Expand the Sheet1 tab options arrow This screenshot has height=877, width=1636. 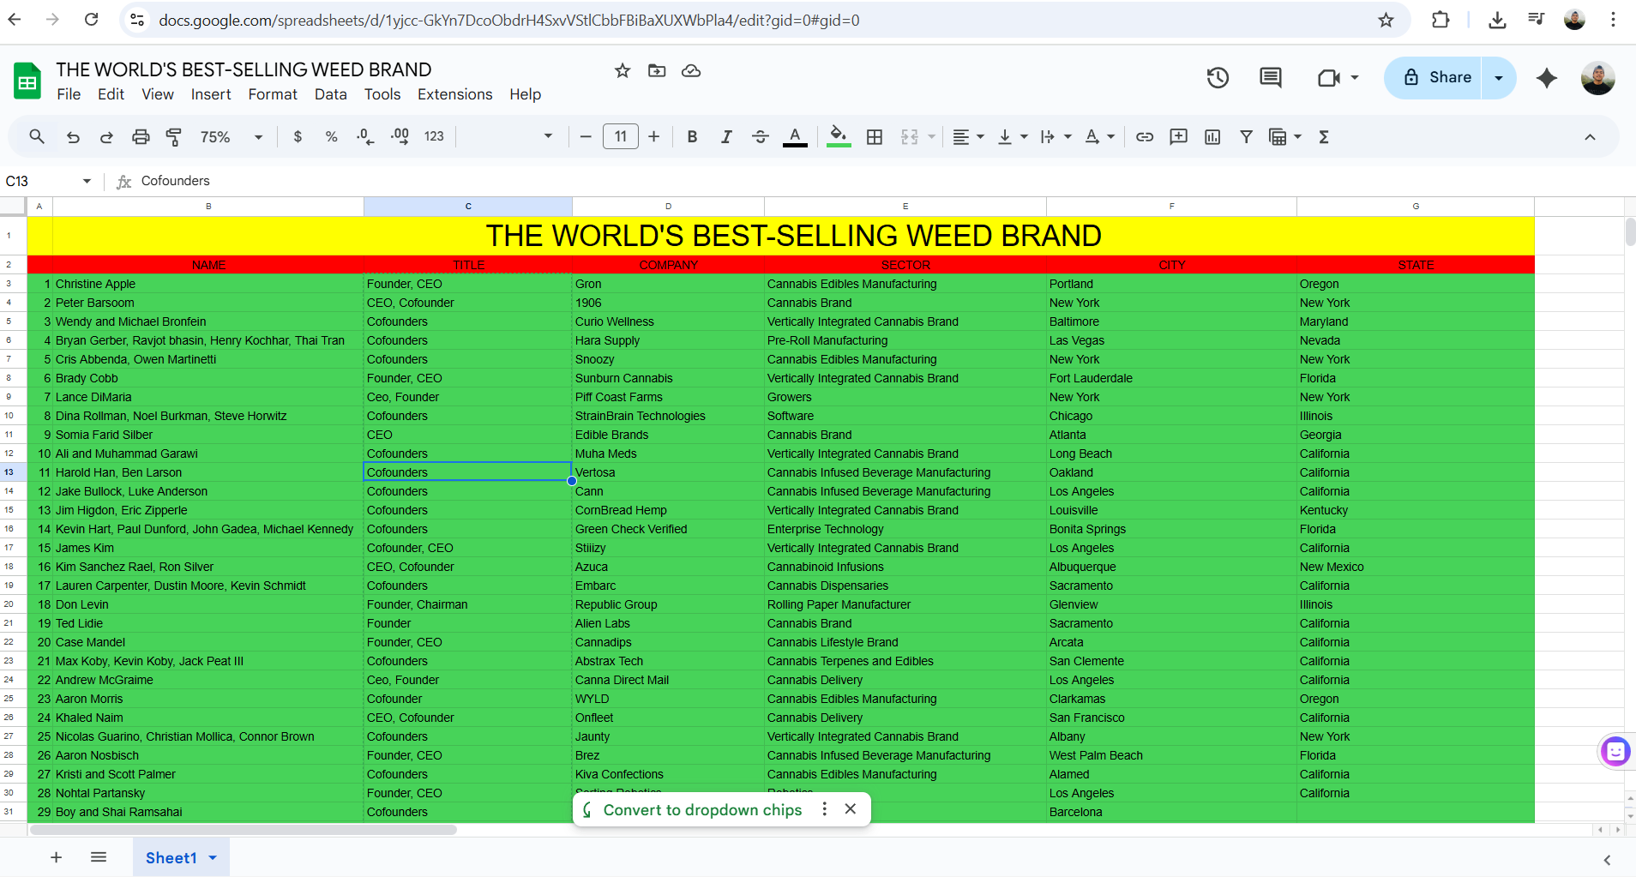(213, 858)
